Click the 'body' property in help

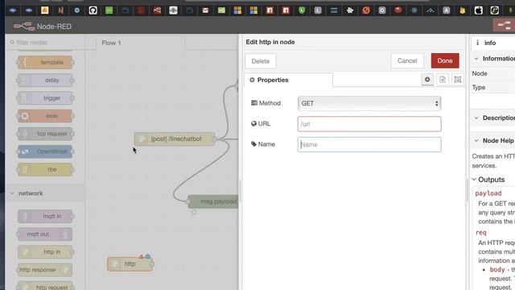(497, 270)
